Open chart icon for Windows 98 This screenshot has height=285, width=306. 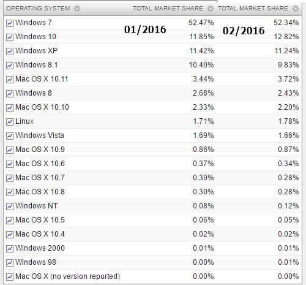pyautogui.click(x=10, y=263)
